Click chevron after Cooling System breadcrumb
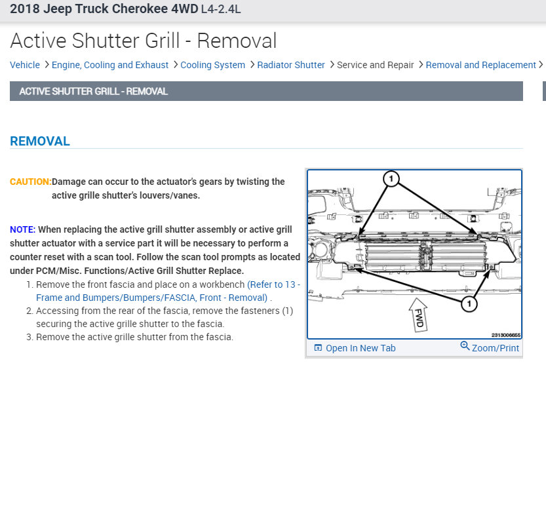This screenshot has height=508, width=546. point(252,65)
